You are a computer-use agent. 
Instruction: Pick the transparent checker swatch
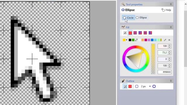[x=136, y=40]
